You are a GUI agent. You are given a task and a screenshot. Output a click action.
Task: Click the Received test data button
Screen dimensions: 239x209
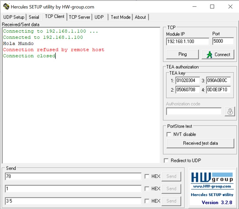200,143
